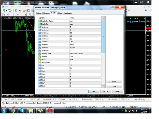Click the Save button
The image size is (159, 119).
(x=114, y=87)
